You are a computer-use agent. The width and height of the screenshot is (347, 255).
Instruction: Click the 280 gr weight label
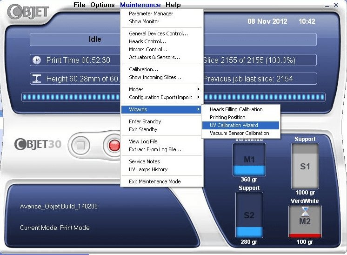pos(249,242)
